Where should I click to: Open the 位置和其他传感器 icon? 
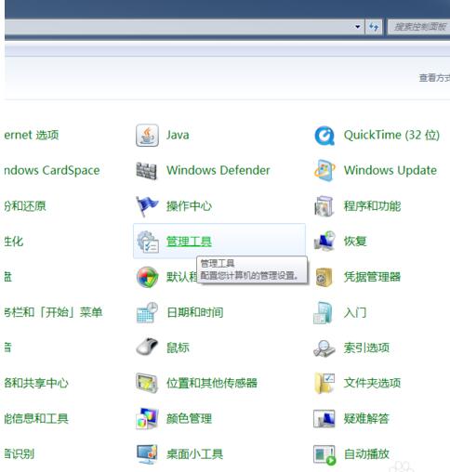tap(147, 383)
